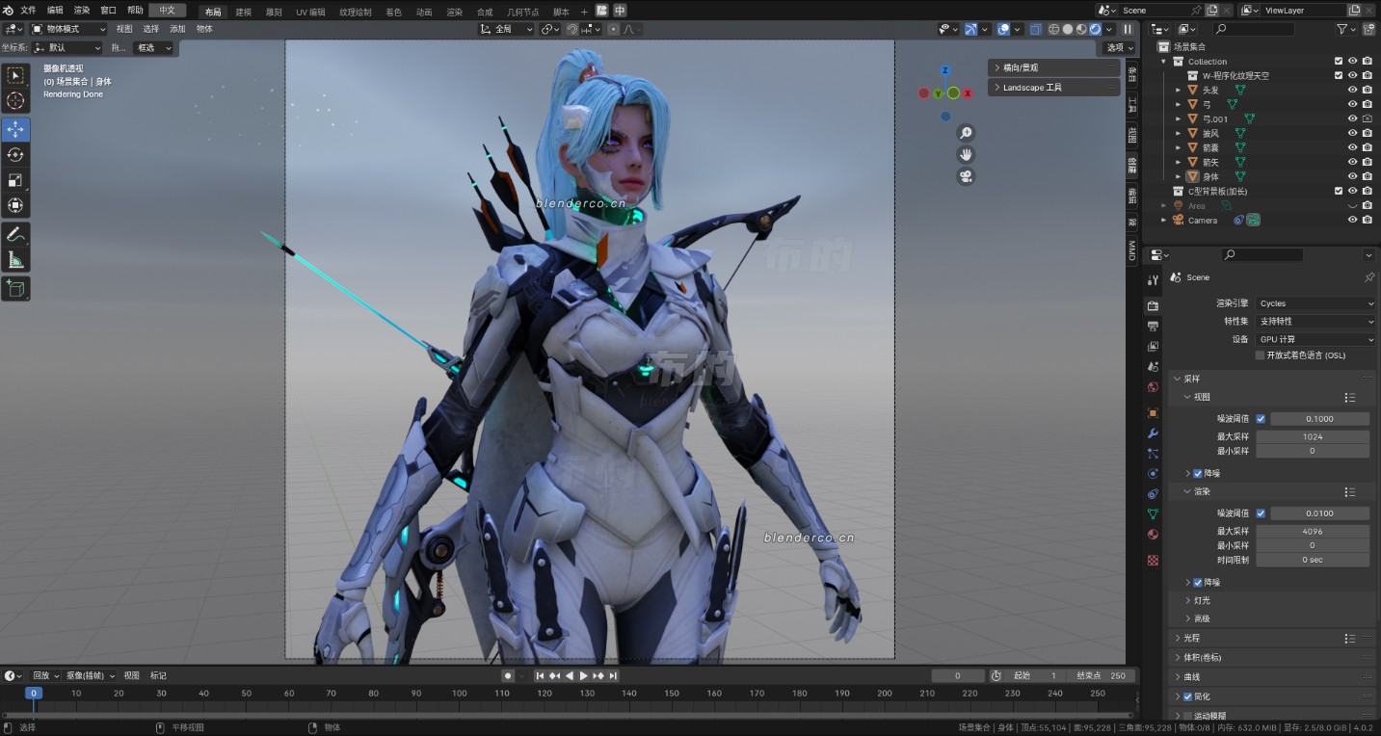The width and height of the screenshot is (1381, 736).
Task: Open the outliner filter funnel
Action: (1341, 29)
